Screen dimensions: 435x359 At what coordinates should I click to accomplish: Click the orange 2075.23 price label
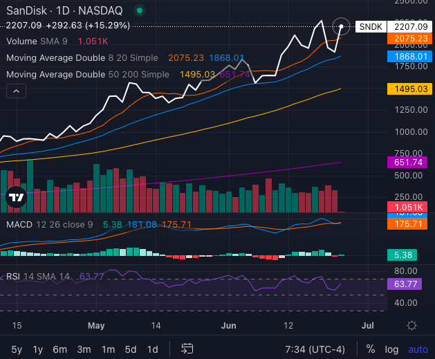(x=409, y=39)
